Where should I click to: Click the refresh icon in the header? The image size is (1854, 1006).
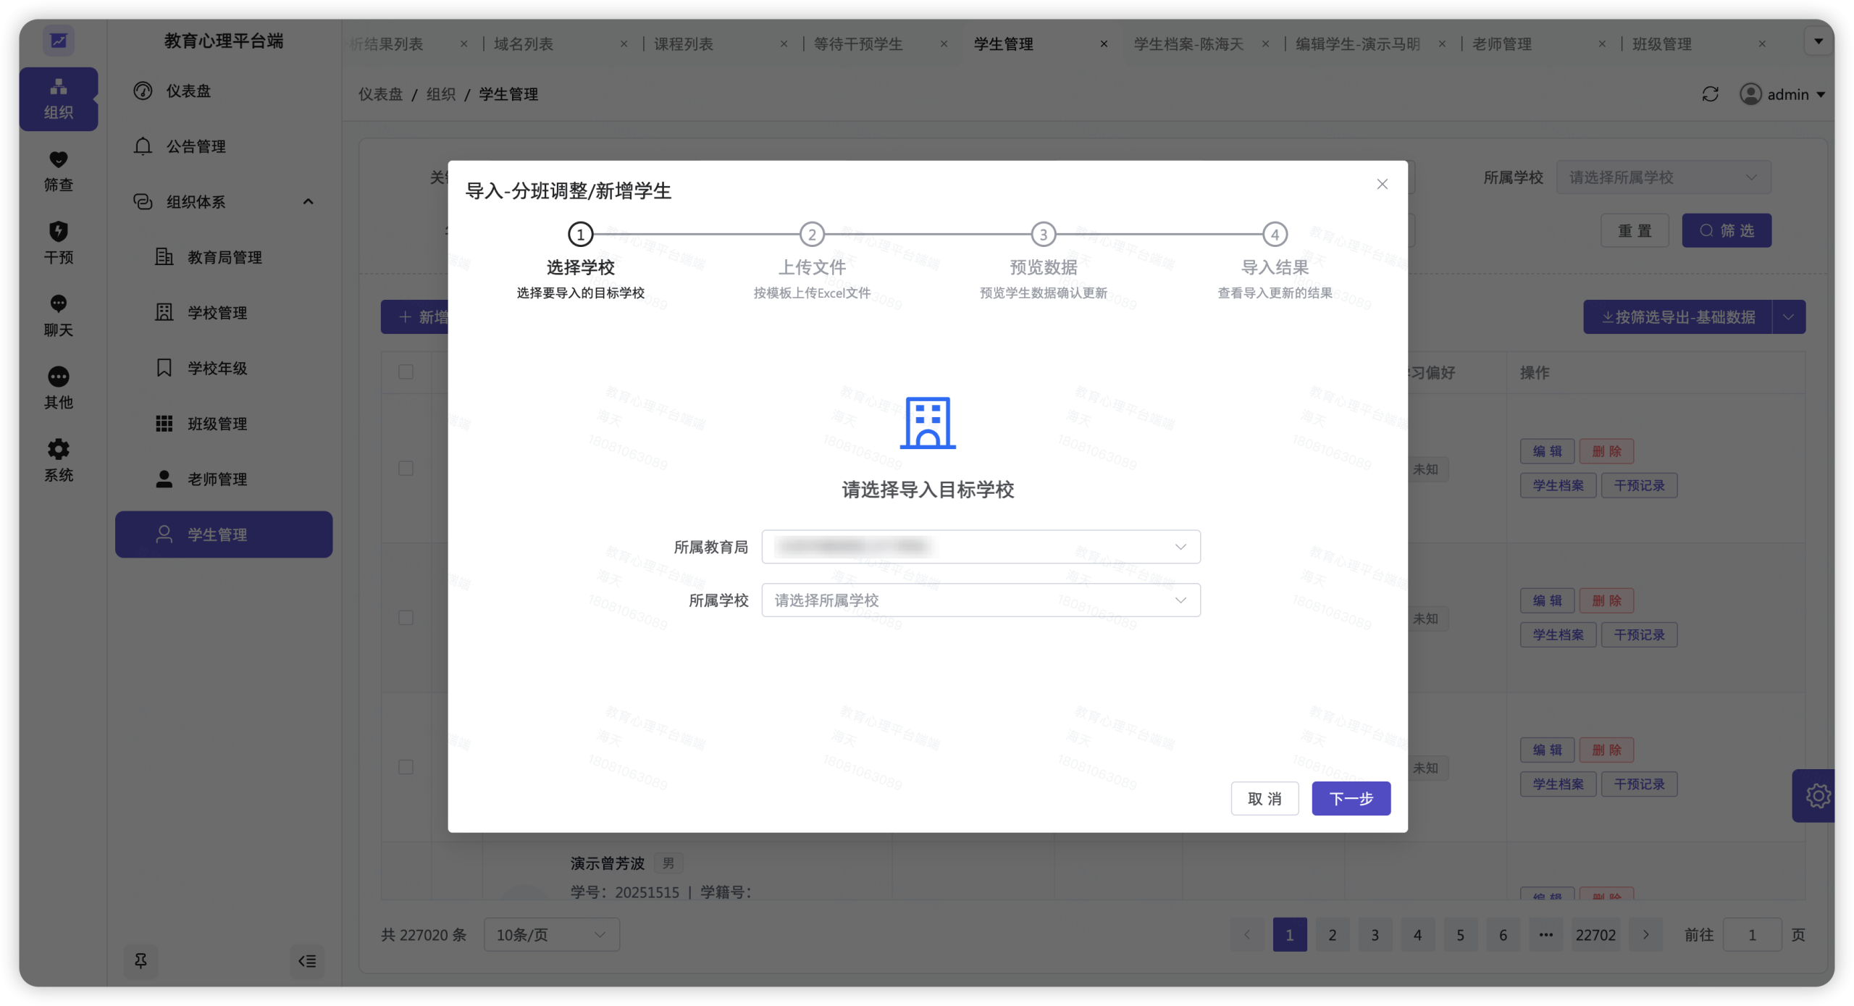(x=1709, y=94)
